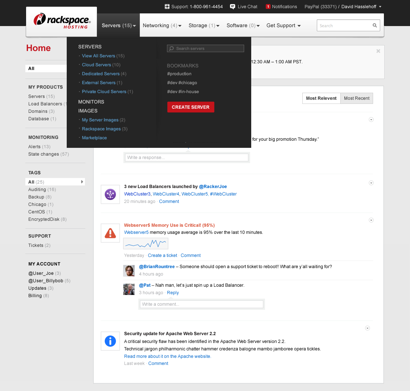This screenshot has width=410, height=391.
Task: Click the Rackspace Hosting logo
Action: [x=61, y=22]
